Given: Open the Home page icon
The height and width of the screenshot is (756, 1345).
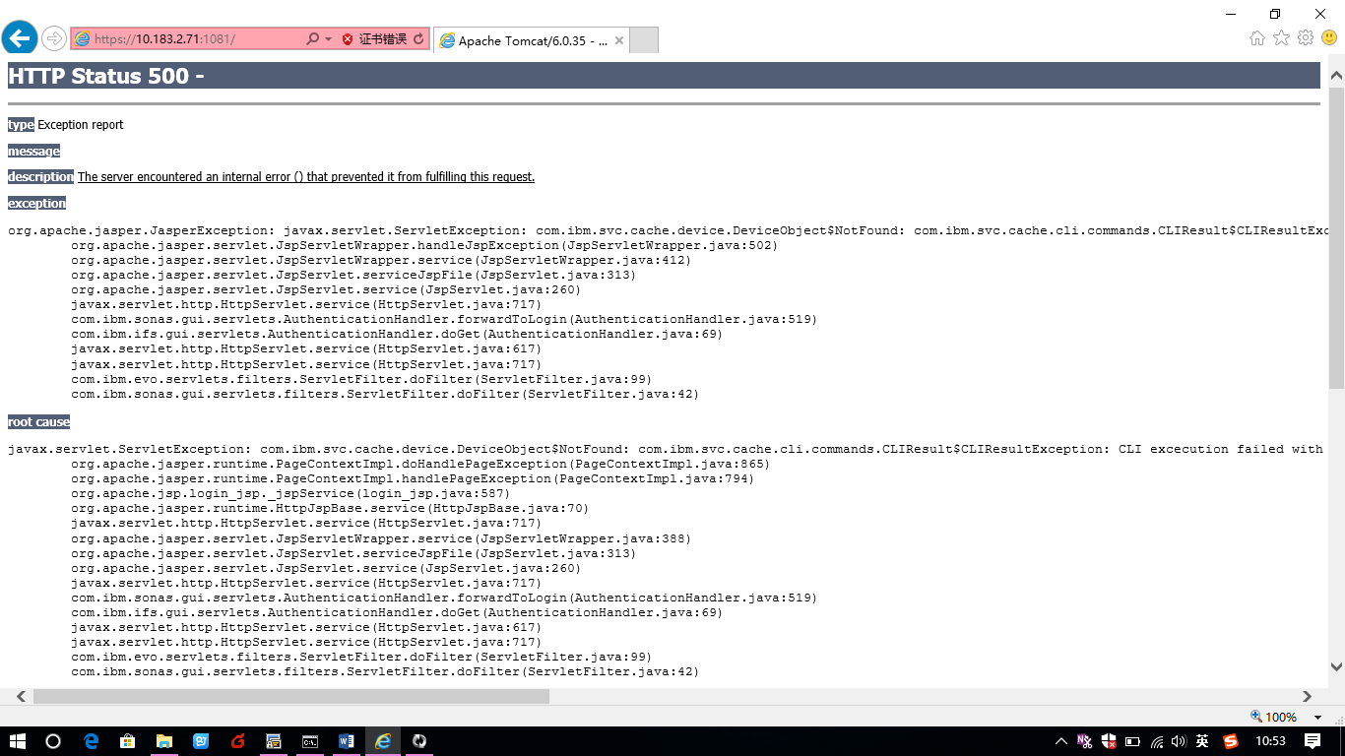Looking at the screenshot, I should (x=1256, y=38).
